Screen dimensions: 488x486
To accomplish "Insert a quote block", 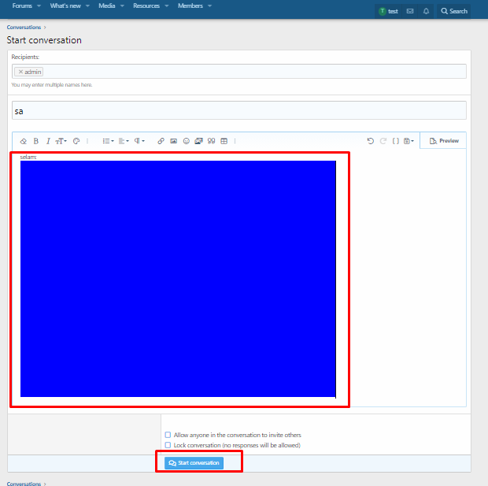I will click(x=211, y=141).
